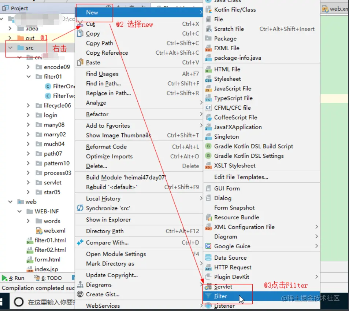This screenshot has height=311, width=349.
Task: Expand the star05 package arrow
Action: pyautogui.click(x=28, y=192)
